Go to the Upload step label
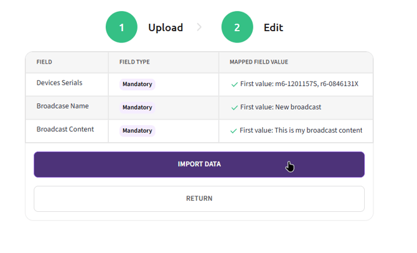417x253 pixels. [x=166, y=27]
